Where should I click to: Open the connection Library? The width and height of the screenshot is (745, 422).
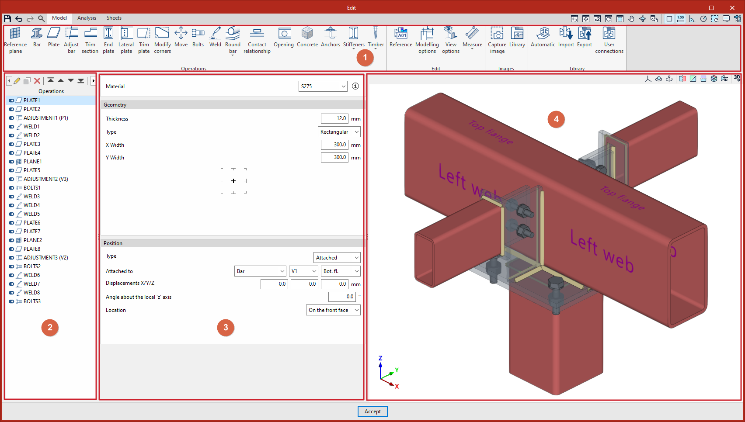point(517,37)
